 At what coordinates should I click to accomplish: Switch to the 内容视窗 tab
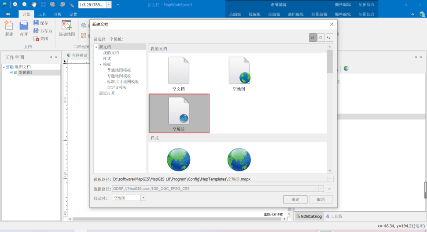click(x=77, y=55)
